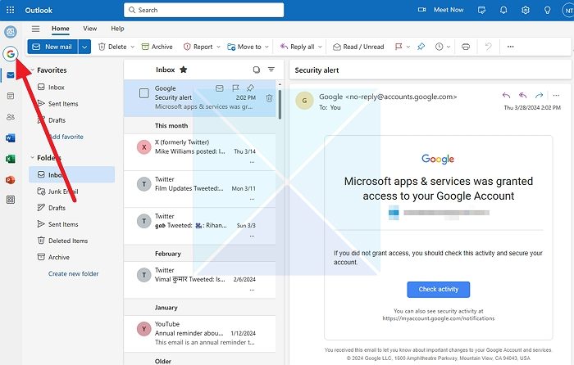
Task: Check the Google Security alert checkbox
Action: pyautogui.click(x=144, y=93)
